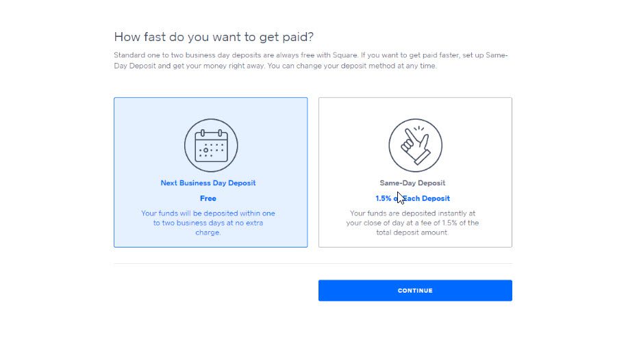Click the "Next Business Day Deposit" title
Image resolution: width=639 pixels, height=359 pixels.
point(208,183)
